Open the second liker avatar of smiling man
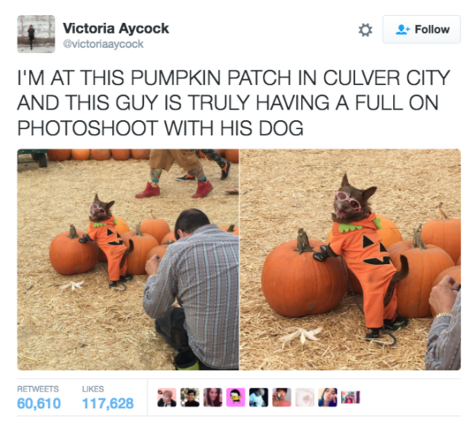 click(x=190, y=398)
